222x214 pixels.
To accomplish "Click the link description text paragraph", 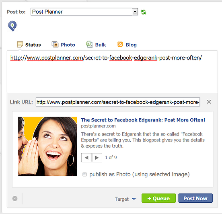I will pos(143,140).
